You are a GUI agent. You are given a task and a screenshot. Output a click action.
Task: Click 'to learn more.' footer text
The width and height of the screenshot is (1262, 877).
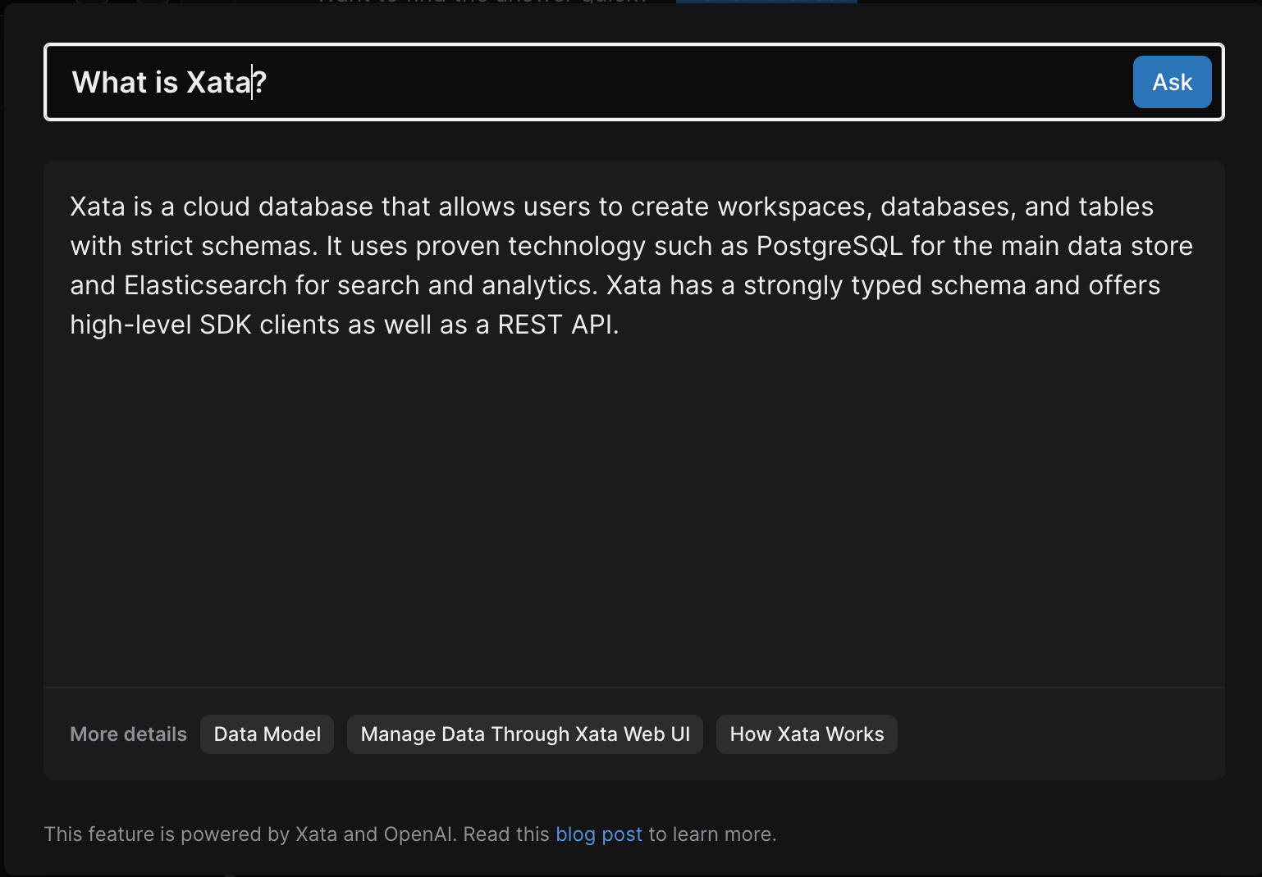[712, 834]
